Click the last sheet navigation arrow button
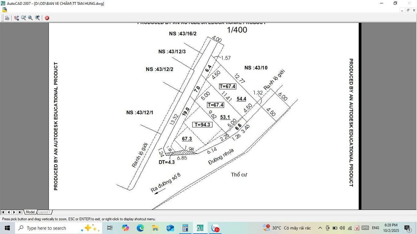The width and height of the screenshot is (417, 234). point(20,212)
